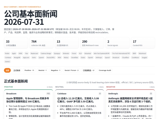Viewport: 159px width, 119px height.
Task: Choose the Trio-Tech International/TRT chip
Action: point(121,53)
